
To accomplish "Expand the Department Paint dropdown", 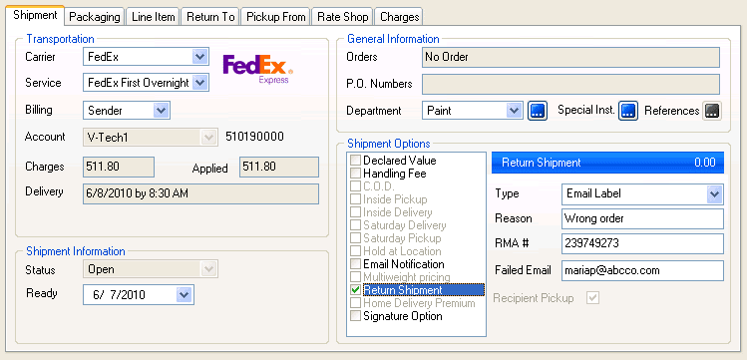I will pos(514,111).
